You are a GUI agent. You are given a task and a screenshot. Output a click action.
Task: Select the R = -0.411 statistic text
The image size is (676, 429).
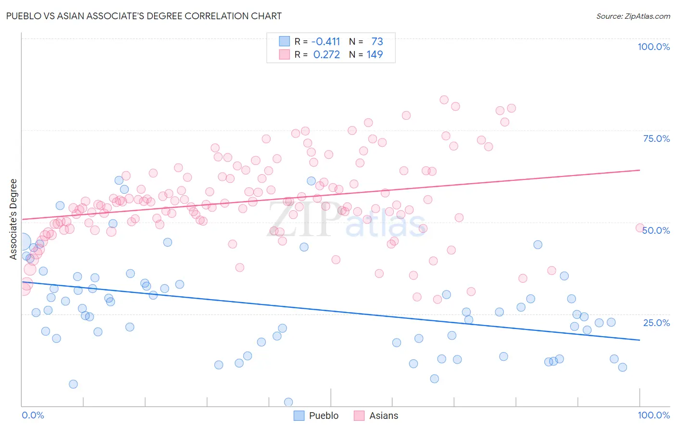(317, 41)
